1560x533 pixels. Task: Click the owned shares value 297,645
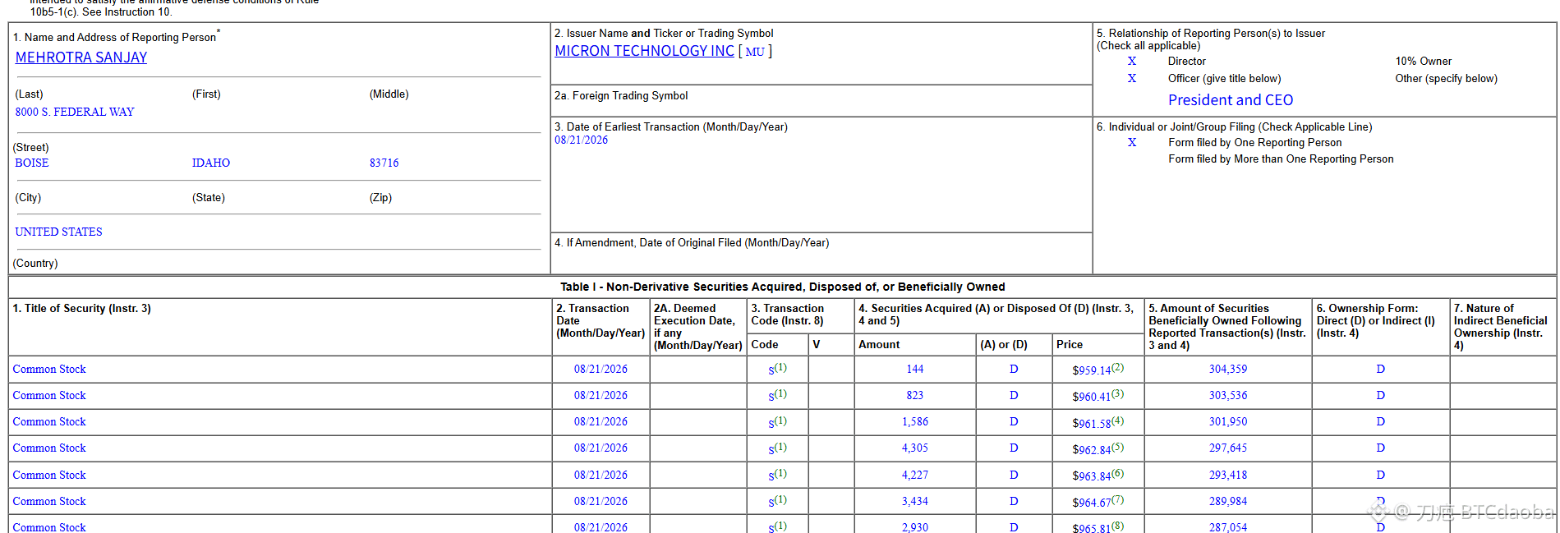click(1228, 448)
